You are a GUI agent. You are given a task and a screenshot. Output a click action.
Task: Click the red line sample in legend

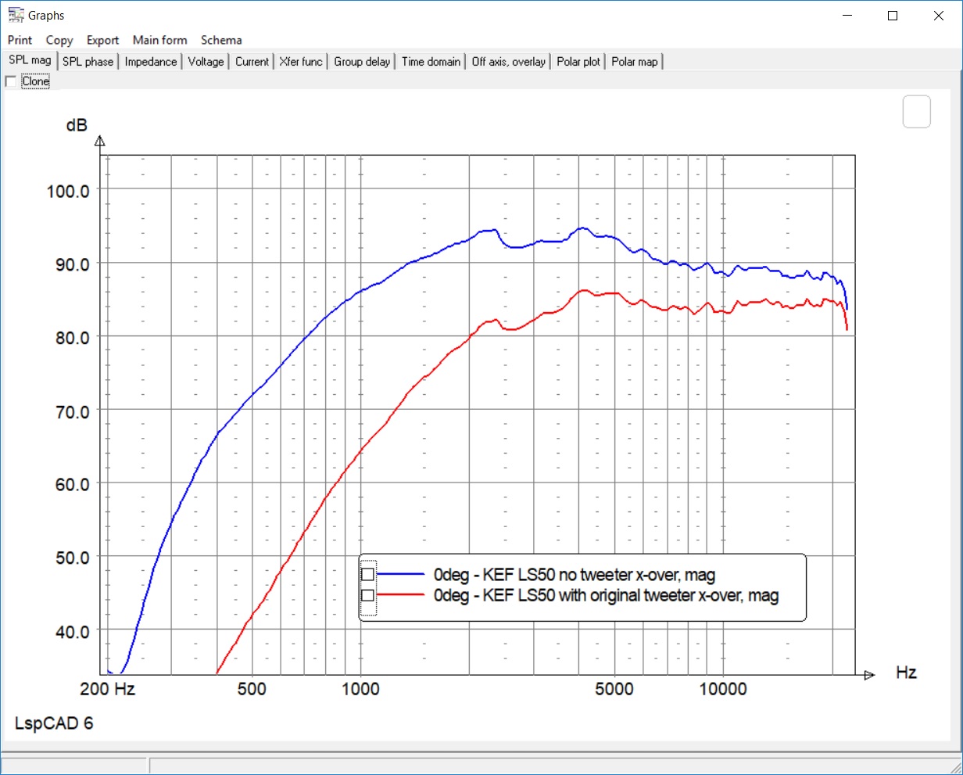(x=402, y=595)
